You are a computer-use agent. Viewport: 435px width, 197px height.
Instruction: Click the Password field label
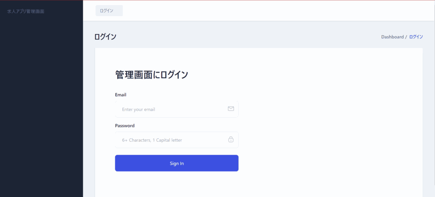tap(124, 126)
